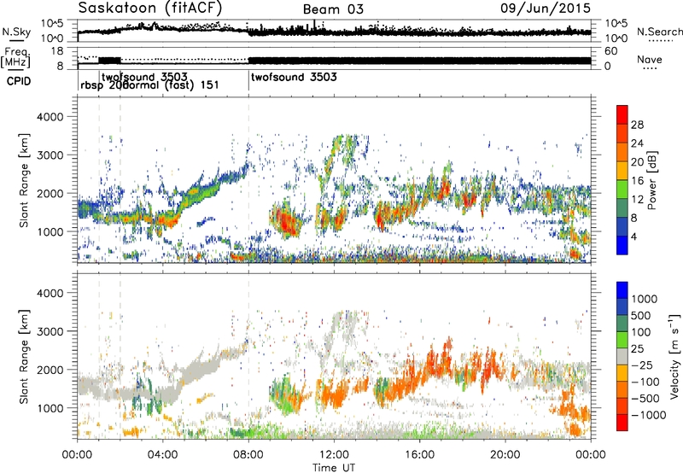Click the 'CPID' row label
Image resolution: width=683 pixels, height=473 pixels.
18,81
